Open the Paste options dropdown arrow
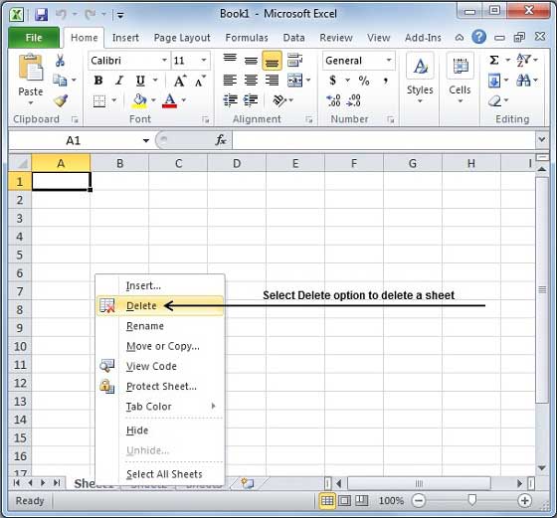The image size is (557, 518). pos(31,103)
